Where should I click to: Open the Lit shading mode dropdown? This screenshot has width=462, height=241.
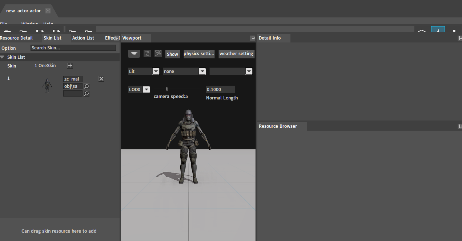[156, 72]
